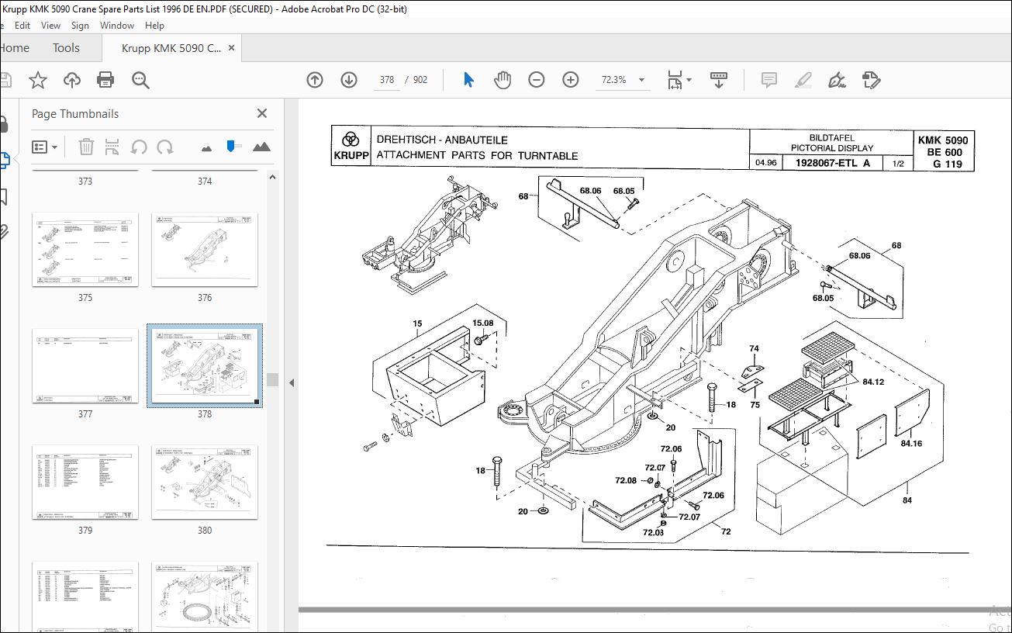Switch to the Home tab
This screenshot has height=633, width=1012.
(x=14, y=48)
